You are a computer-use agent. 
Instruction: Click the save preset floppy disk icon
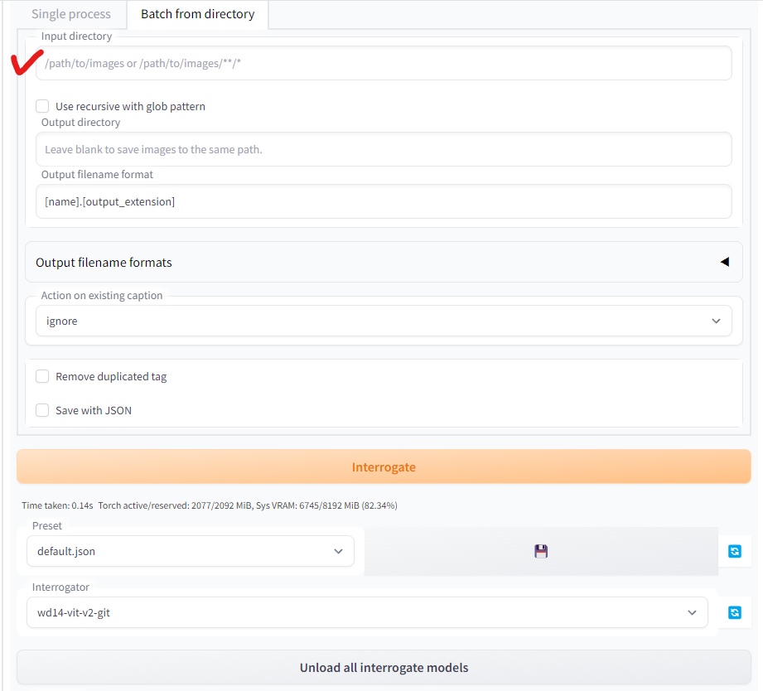(x=541, y=551)
